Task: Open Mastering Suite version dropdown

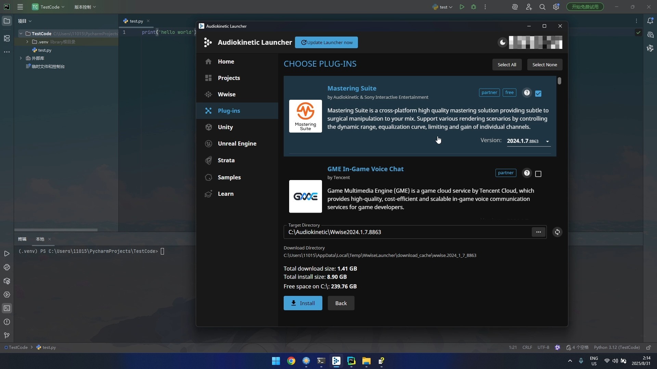Action: 529,141
